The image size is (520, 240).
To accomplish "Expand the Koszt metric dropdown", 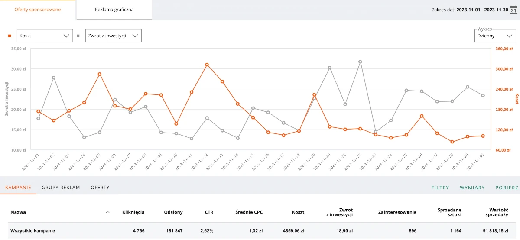I will 45,36.
